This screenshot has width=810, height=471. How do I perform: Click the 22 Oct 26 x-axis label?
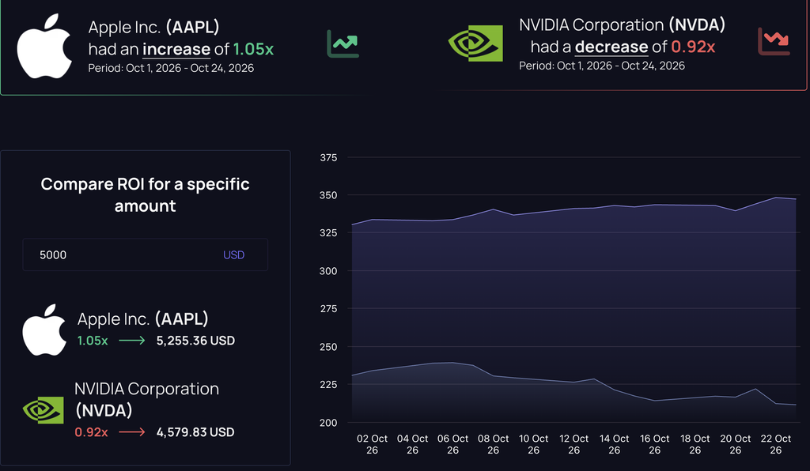(x=776, y=444)
